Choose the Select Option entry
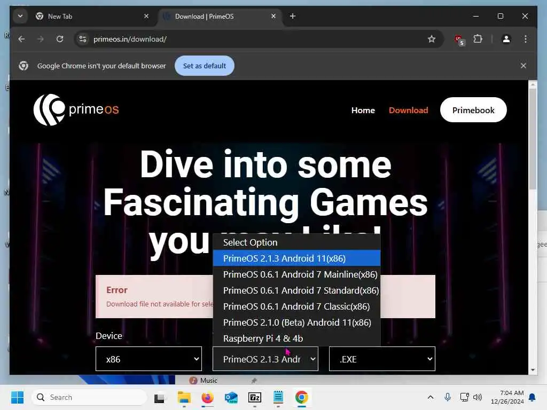The image size is (547, 410). (x=296, y=242)
